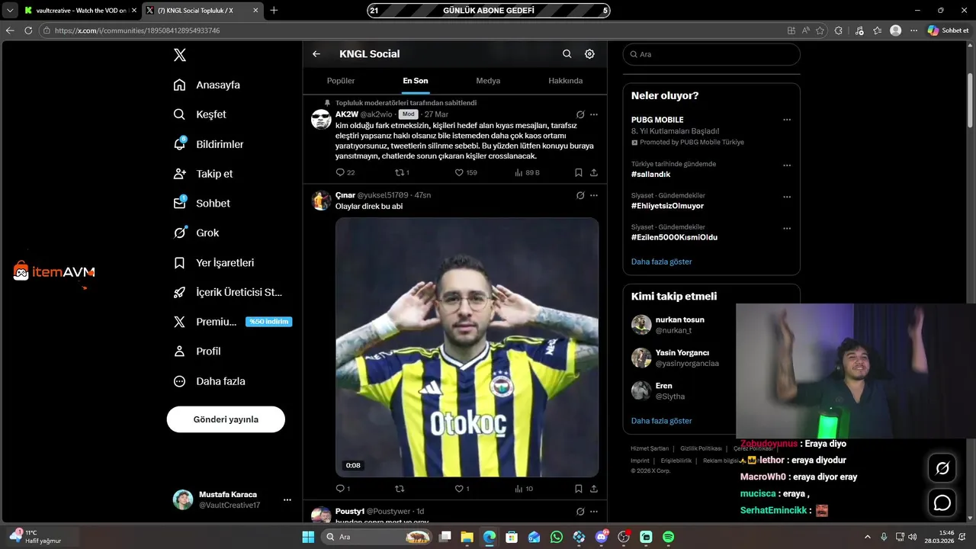
Task: Click Daha fazla göster under Neler oluyor
Action: pyautogui.click(x=661, y=262)
